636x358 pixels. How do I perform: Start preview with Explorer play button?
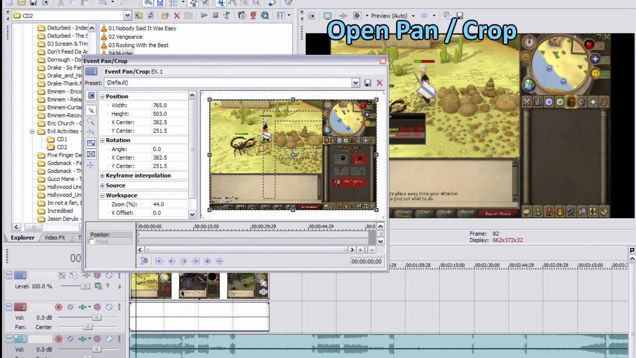[204, 15]
